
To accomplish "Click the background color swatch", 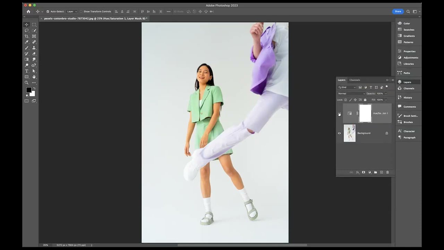I will click(33, 94).
